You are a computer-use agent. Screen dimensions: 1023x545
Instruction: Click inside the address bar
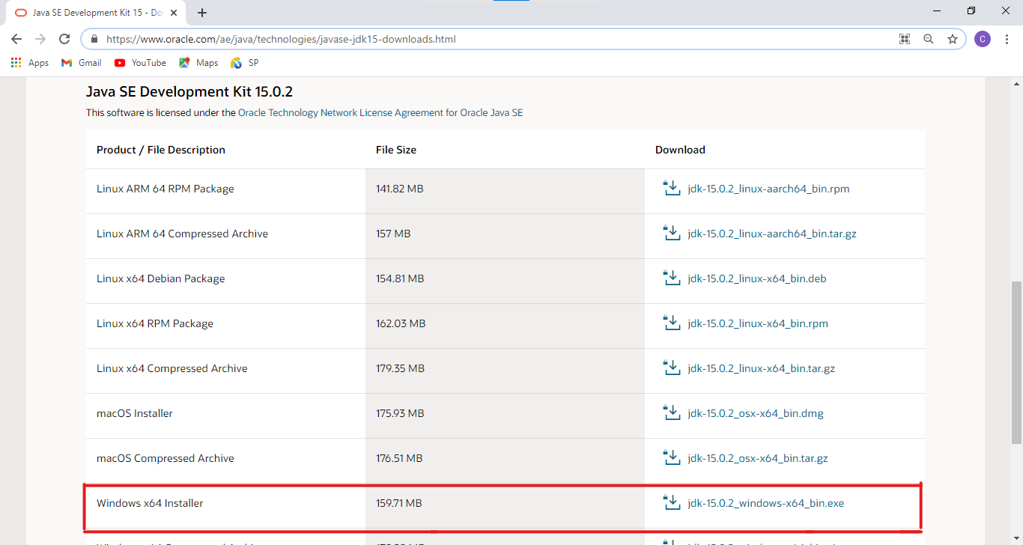pos(449,39)
